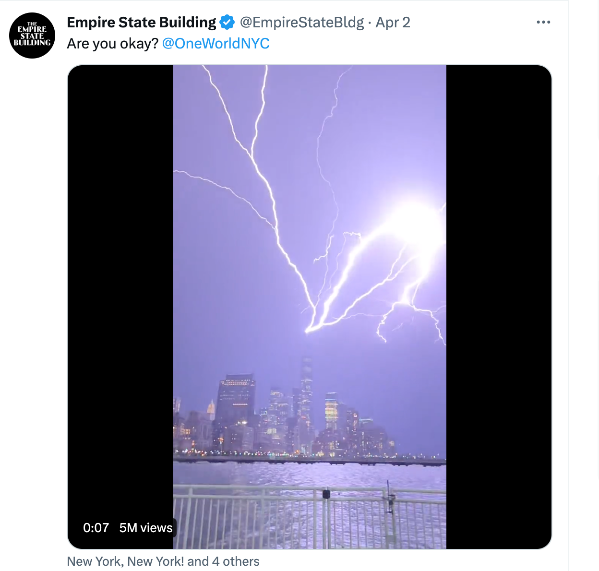Click the river water in the video
Viewport: 599px width, 571px height.
point(310,474)
